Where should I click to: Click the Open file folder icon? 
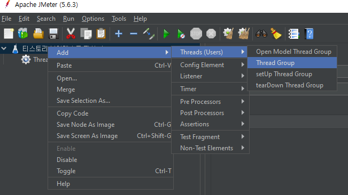coord(38,34)
